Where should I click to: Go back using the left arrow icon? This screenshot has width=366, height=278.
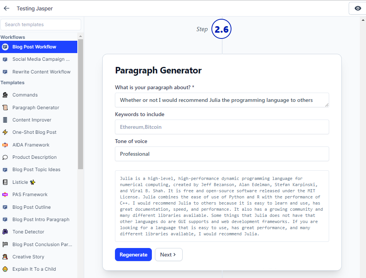[x=7, y=8]
